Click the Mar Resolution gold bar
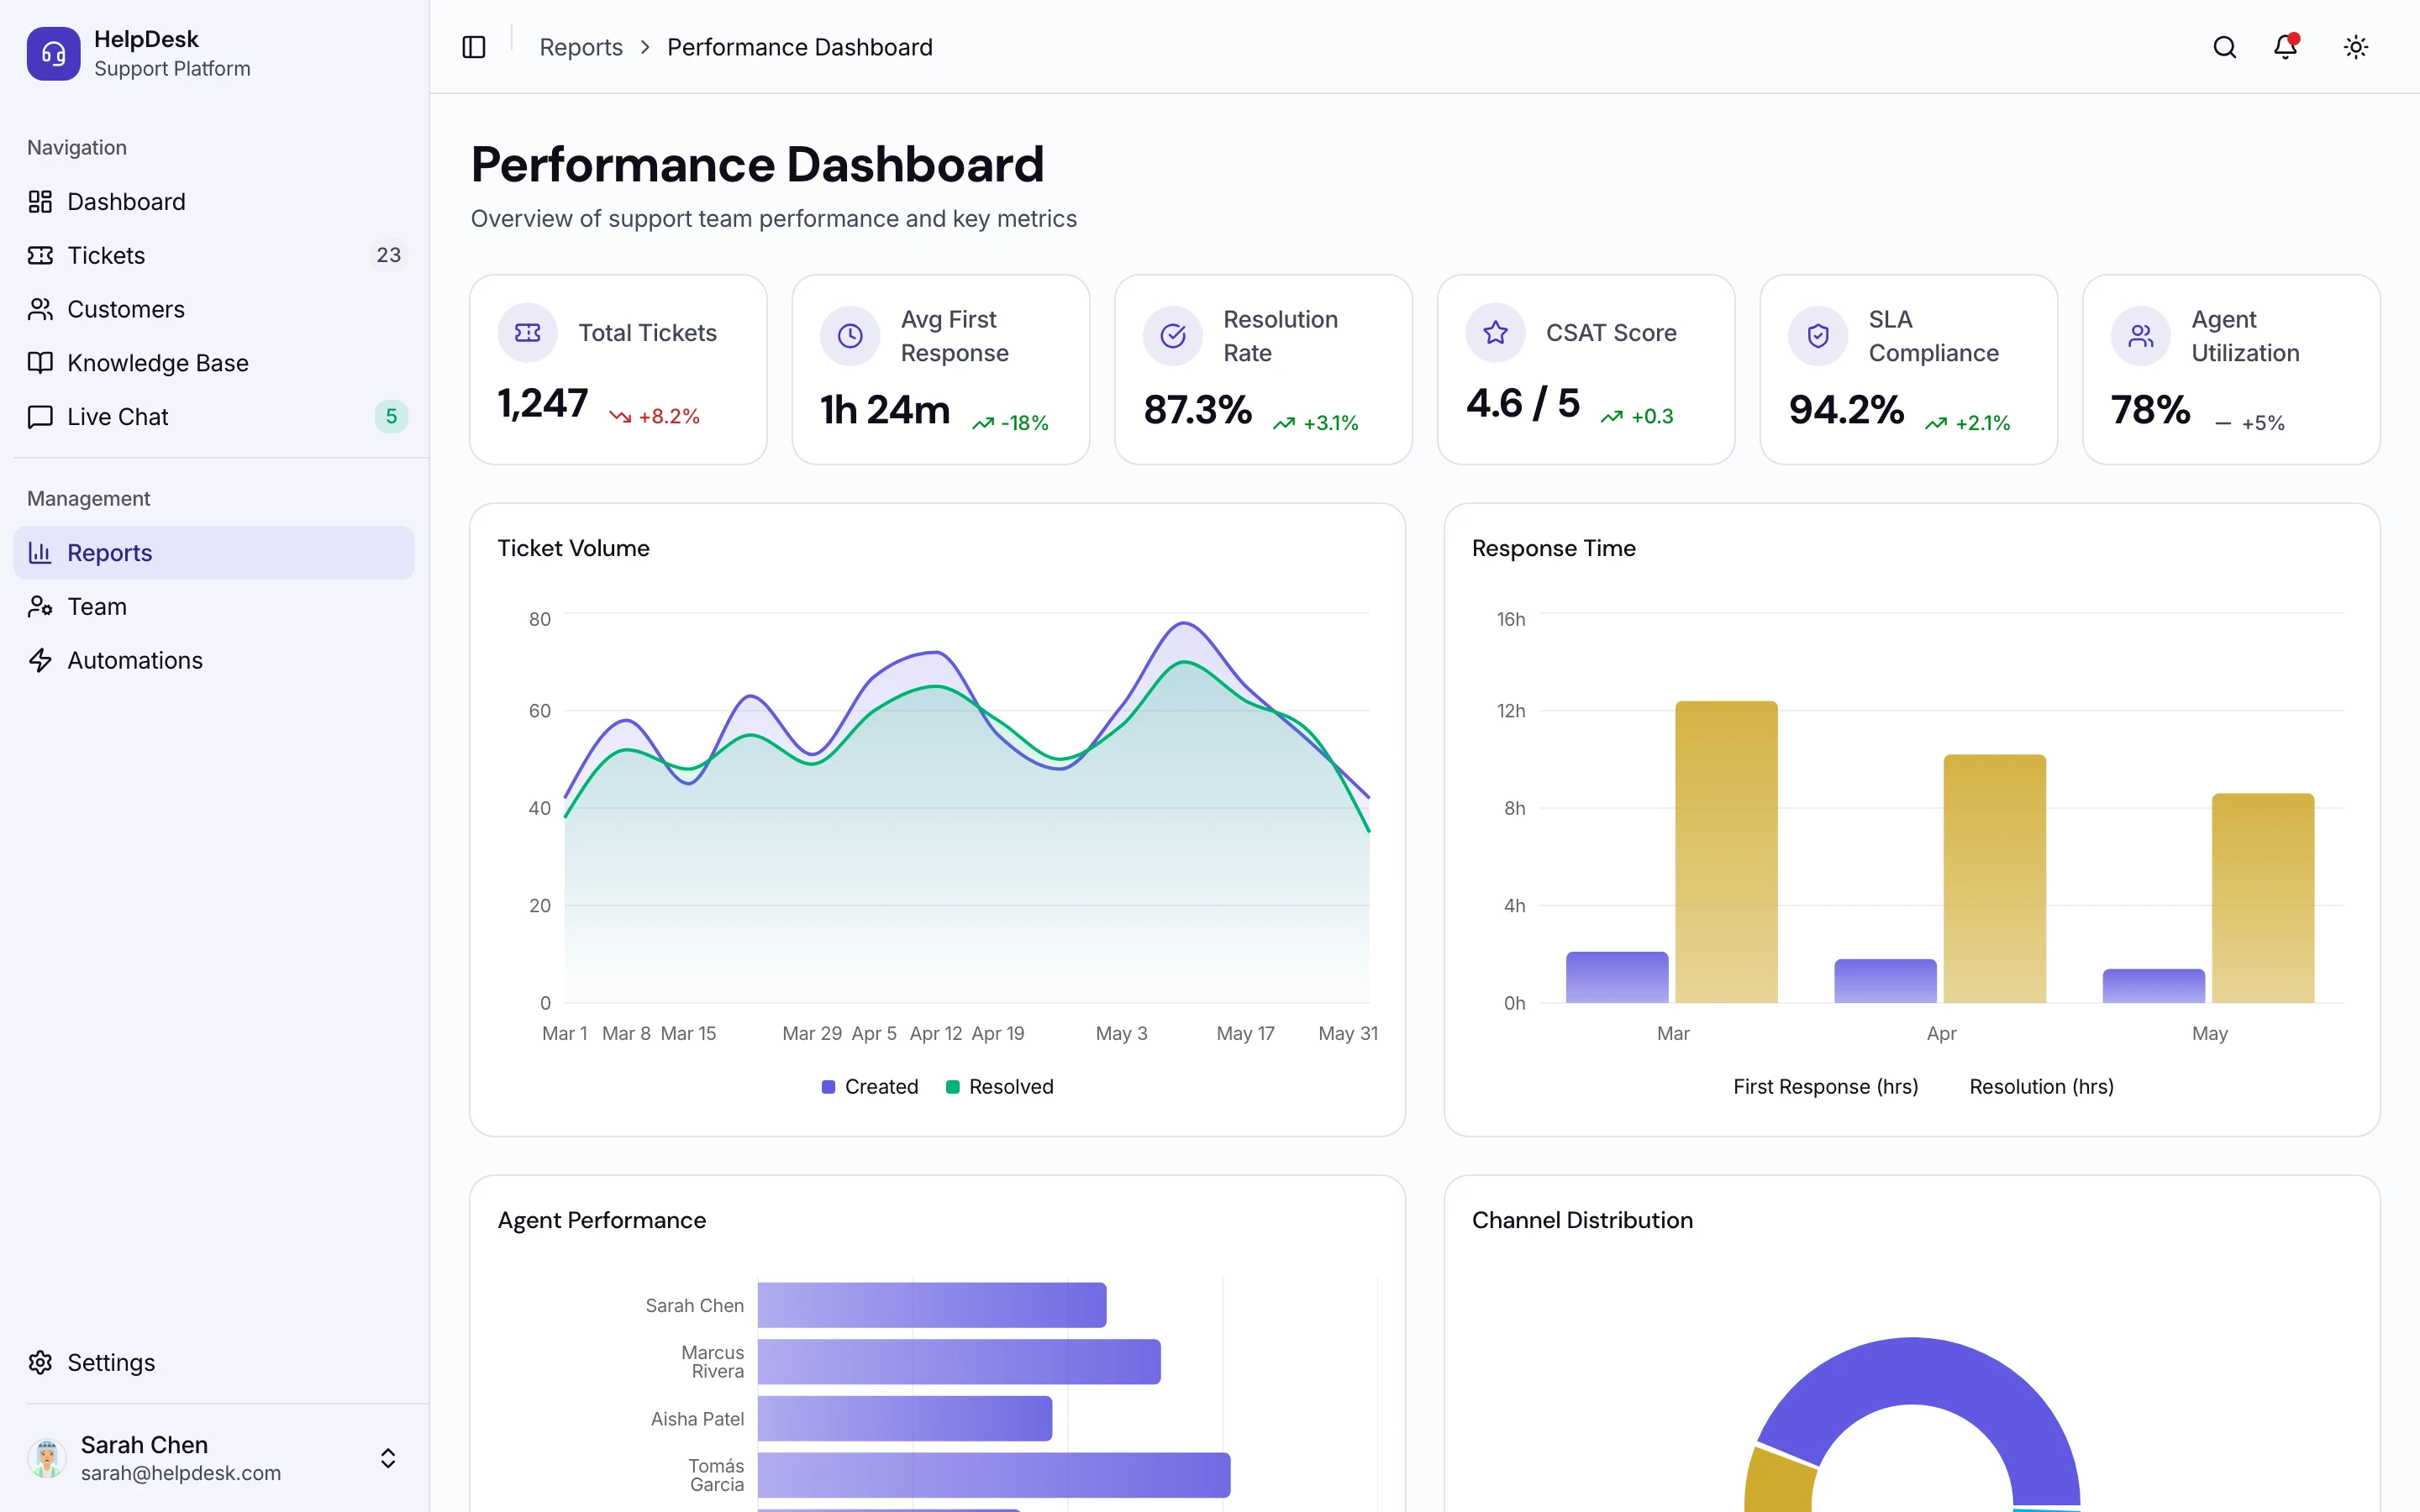 tap(1727, 852)
